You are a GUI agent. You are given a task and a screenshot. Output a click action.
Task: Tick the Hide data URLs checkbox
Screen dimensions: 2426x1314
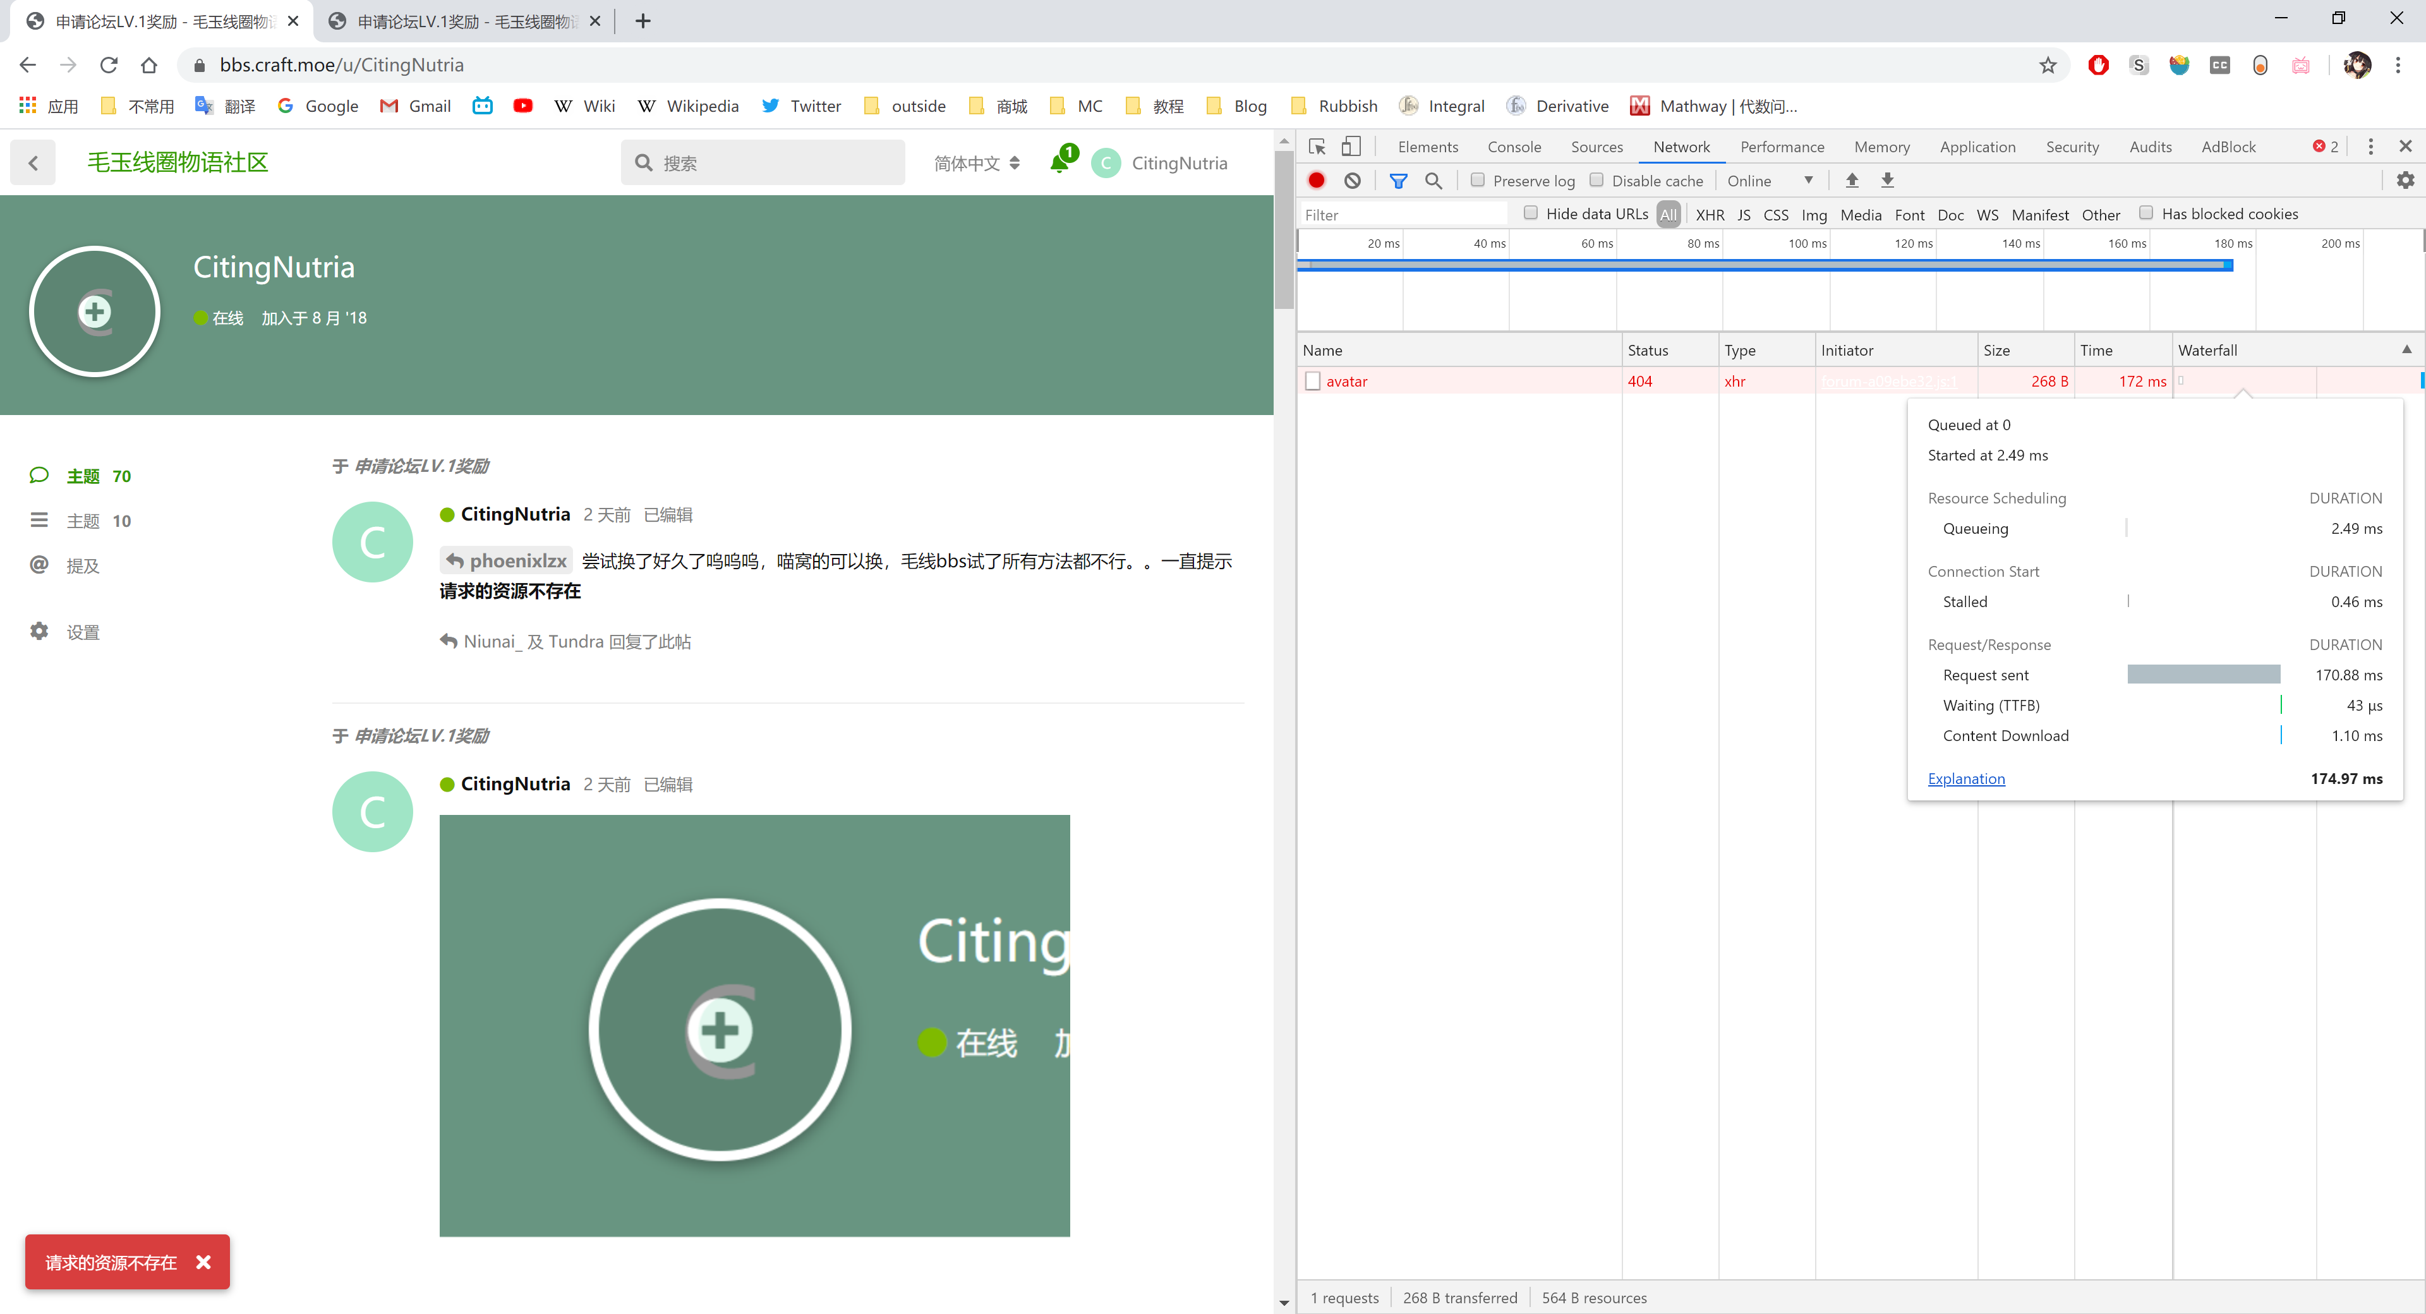pos(1530,213)
